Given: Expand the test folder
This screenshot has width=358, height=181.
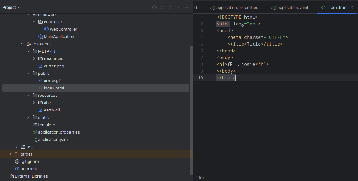Looking at the screenshot, I should 17,147.
